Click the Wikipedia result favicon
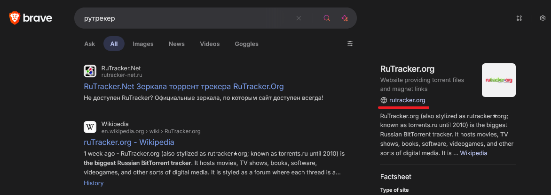 (x=90, y=127)
